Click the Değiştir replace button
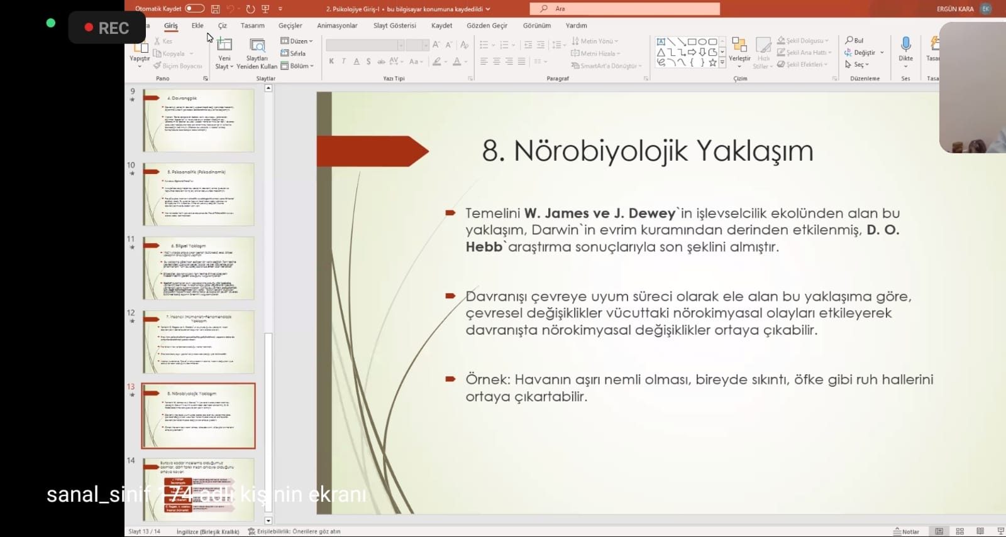The width and height of the screenshot is (1006, 537). click(860, 53)
